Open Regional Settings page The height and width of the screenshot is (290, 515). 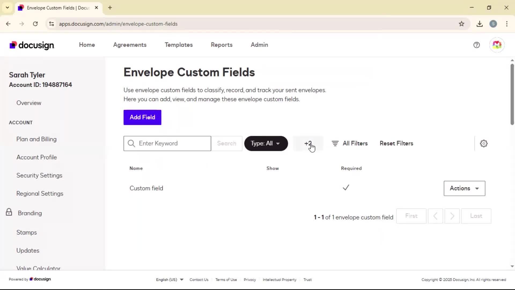click(x=40, y=194)
